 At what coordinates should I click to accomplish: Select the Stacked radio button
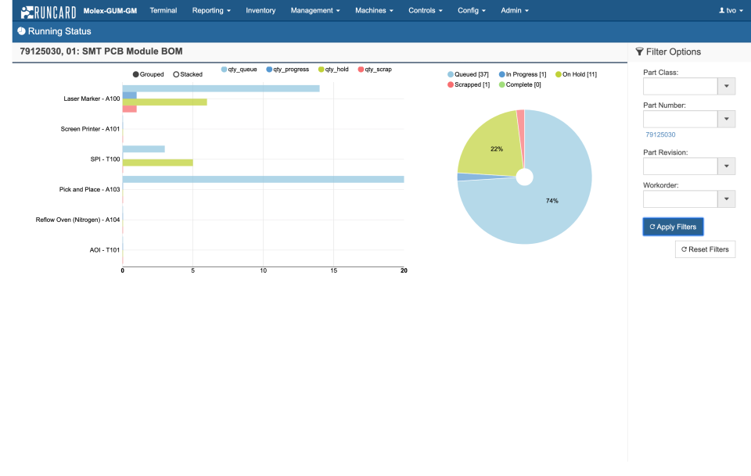178,73
